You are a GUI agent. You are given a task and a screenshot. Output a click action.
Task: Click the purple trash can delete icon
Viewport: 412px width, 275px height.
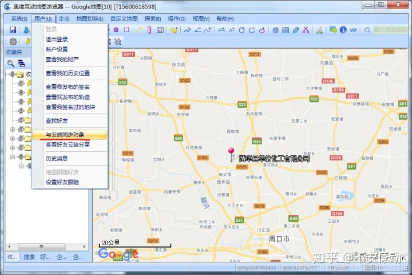tap(116, 30)
